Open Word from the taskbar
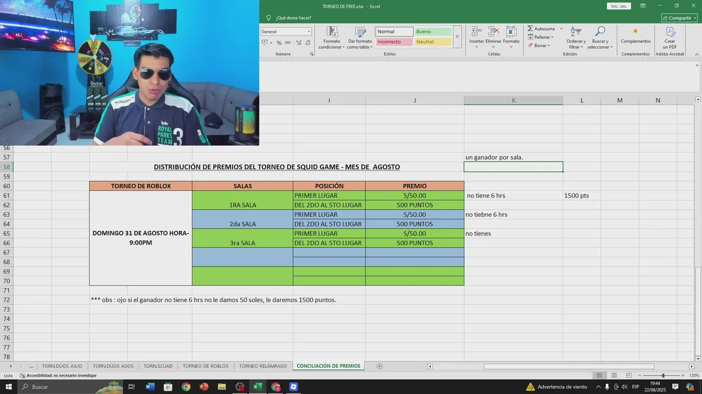Viewport: 702px width, 394px height. click(150, 387)
